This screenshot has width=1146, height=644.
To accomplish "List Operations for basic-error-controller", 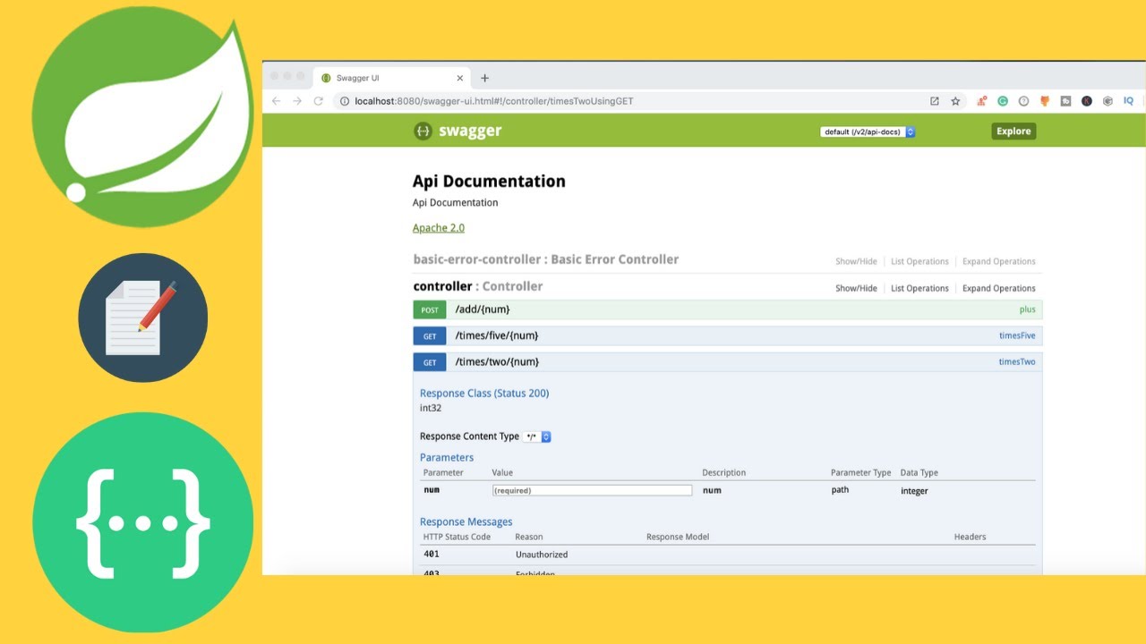I will tap(919, 261).
